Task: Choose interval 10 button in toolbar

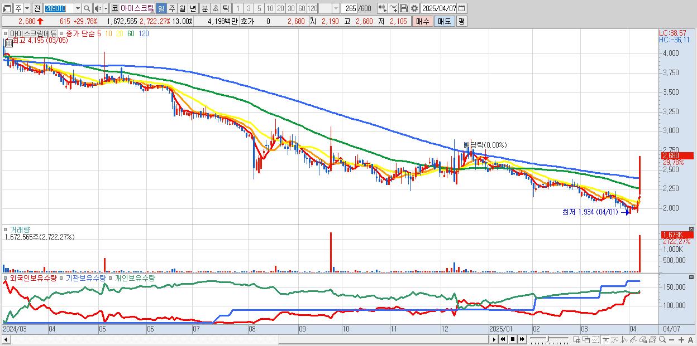Action: coord(270,8)
